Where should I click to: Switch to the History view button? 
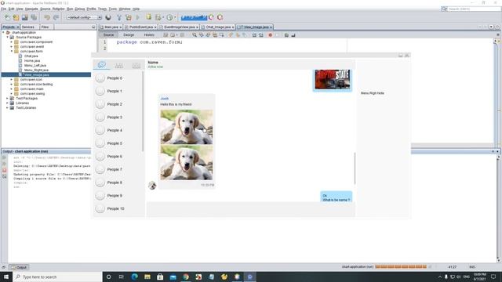(149, 34)
